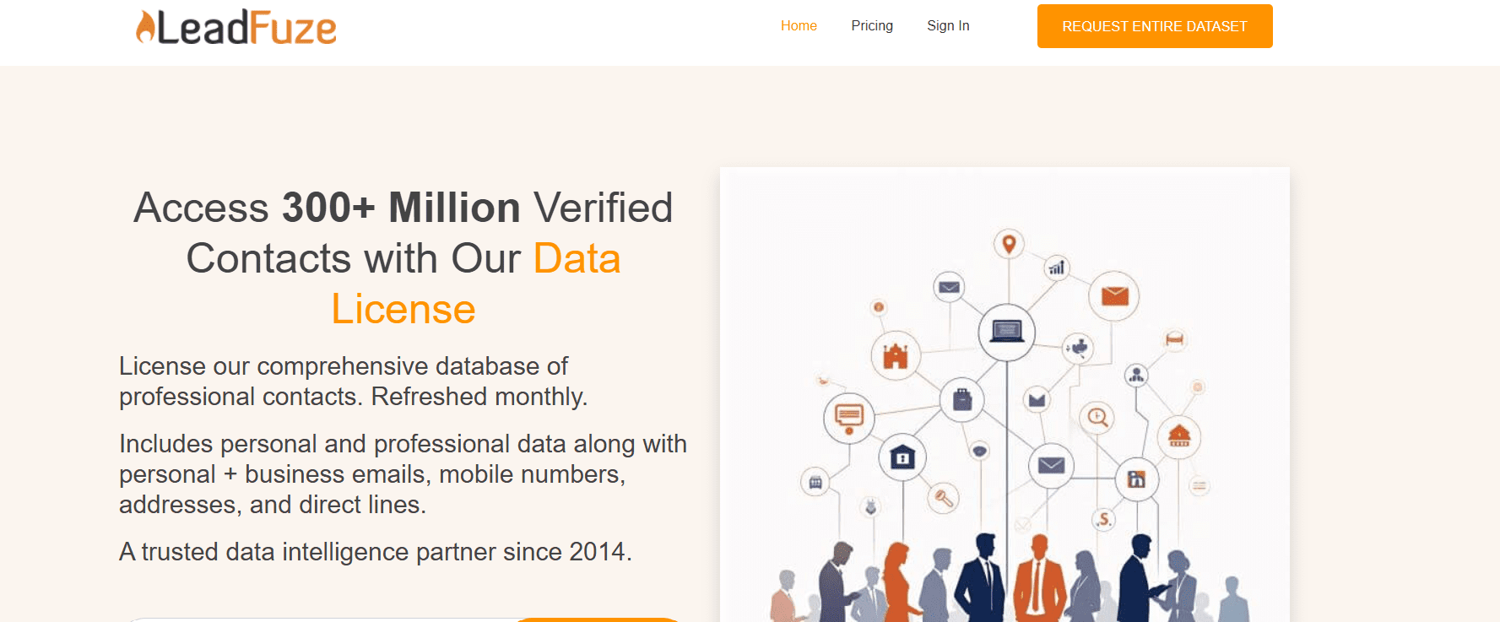Click the magnifying glass search icon
Screen dimensions: 1500x622
click(1097, 417)
